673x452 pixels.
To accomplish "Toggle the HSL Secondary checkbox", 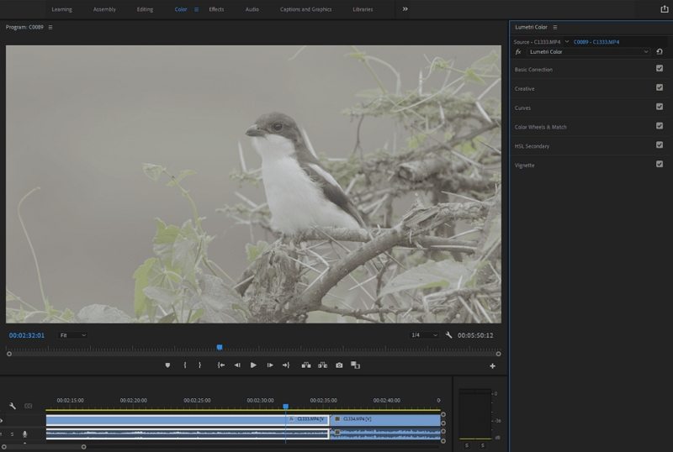I will tap(660, 145).
